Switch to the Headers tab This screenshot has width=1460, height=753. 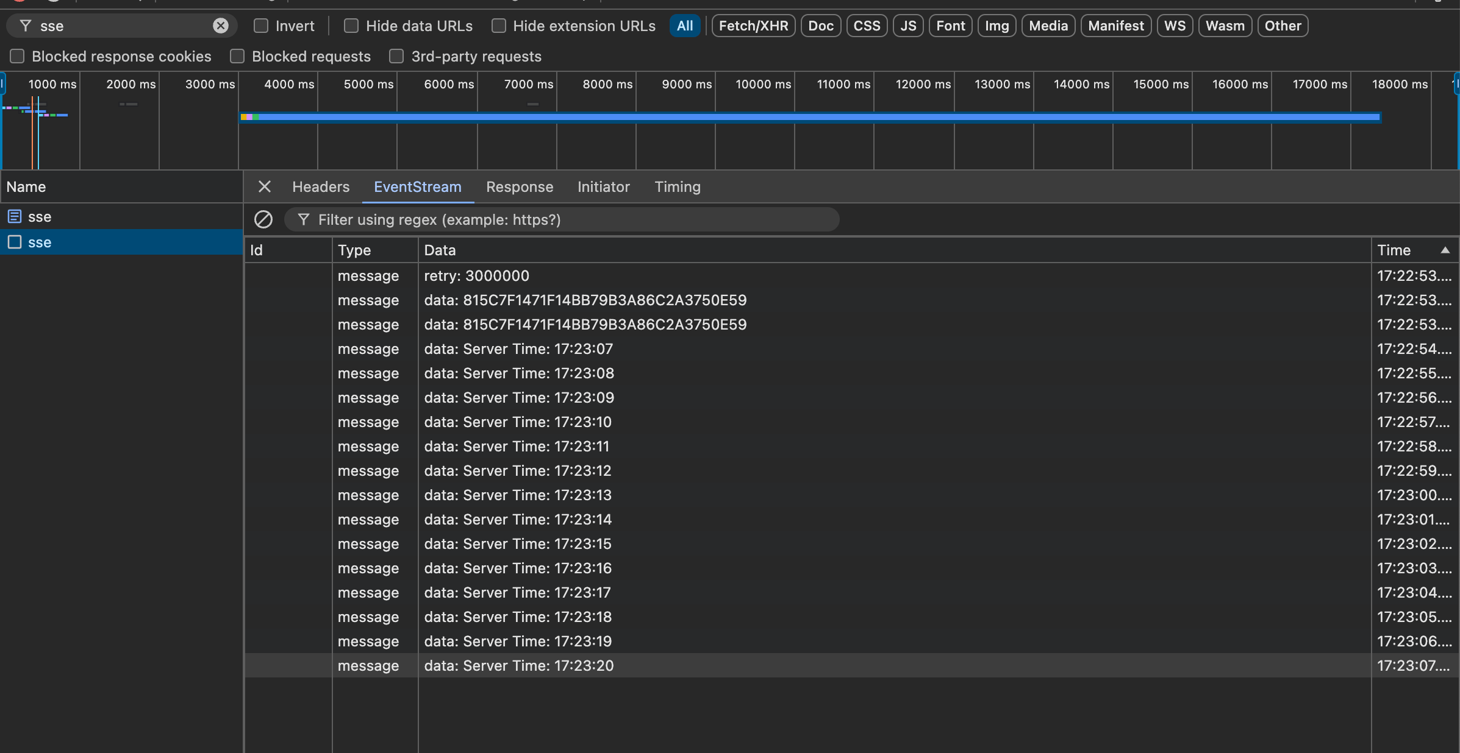[x=320, y=186]
